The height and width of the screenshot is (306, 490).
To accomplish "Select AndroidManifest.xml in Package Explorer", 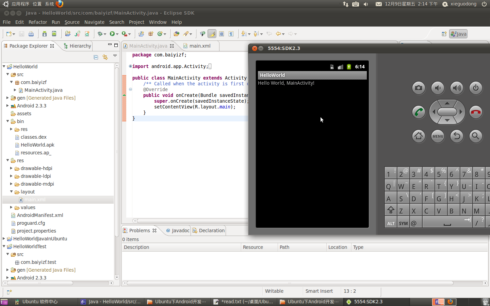I will (x=37, y=215).
